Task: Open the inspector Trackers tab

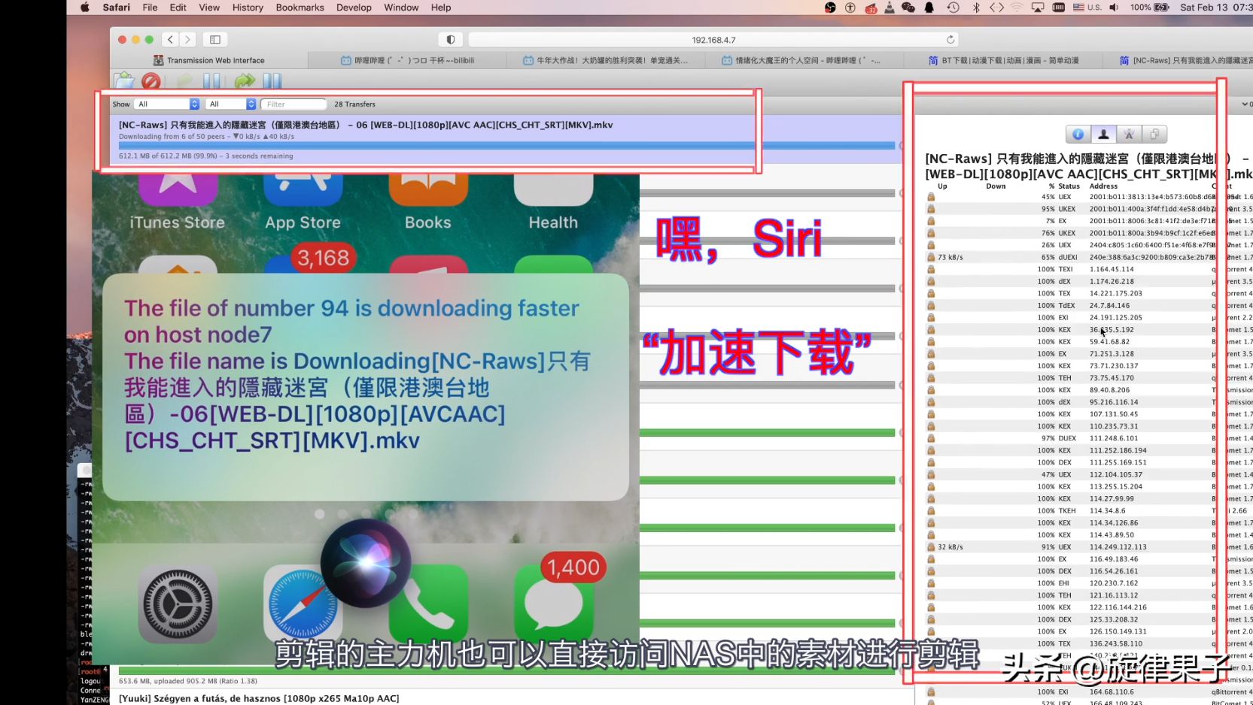Action: pyautogui.click(x=1129, y=135)
